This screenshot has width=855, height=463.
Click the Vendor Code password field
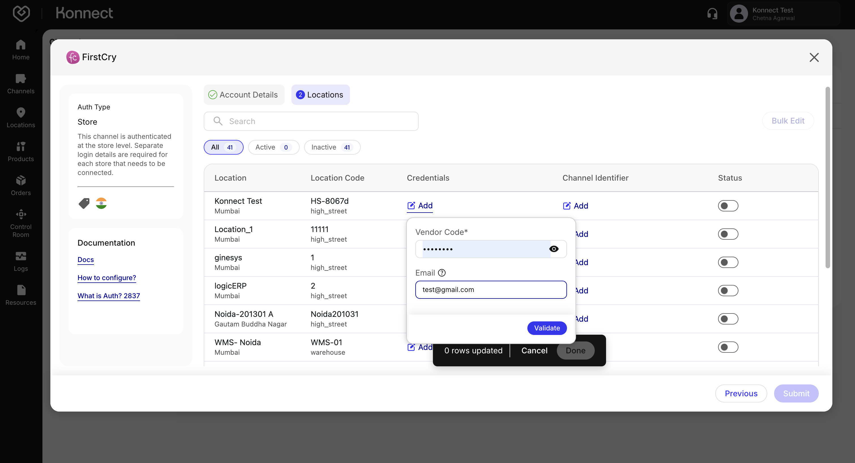pyautogui.click(x=491, y=249)
